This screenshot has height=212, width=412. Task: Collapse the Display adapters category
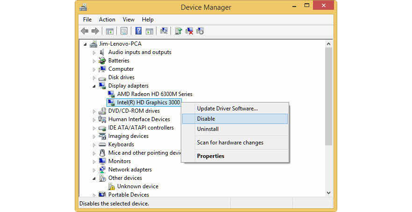click(x=94, y=86)
